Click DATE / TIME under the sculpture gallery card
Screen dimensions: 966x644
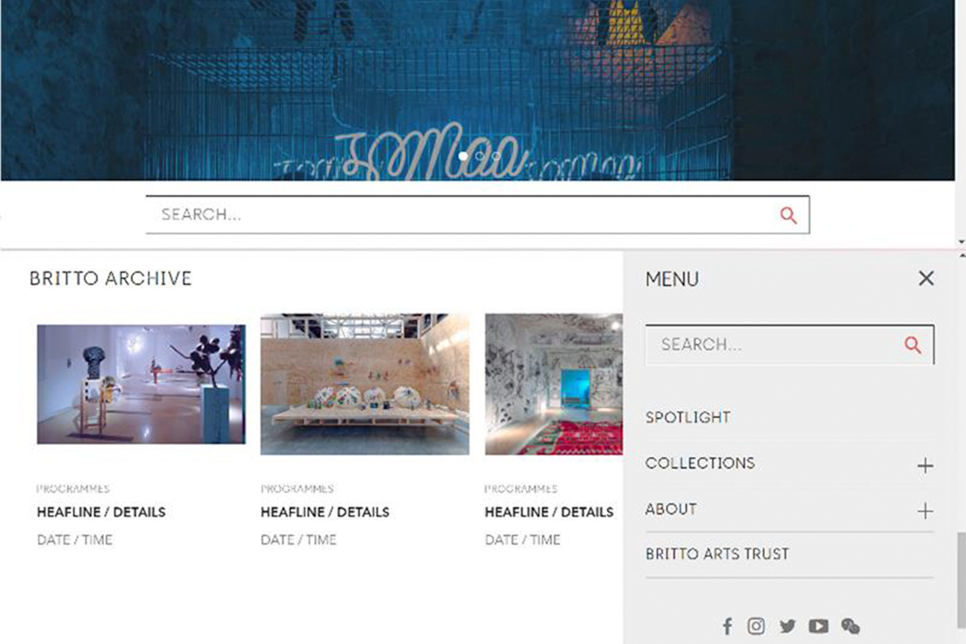coord(75,540)
